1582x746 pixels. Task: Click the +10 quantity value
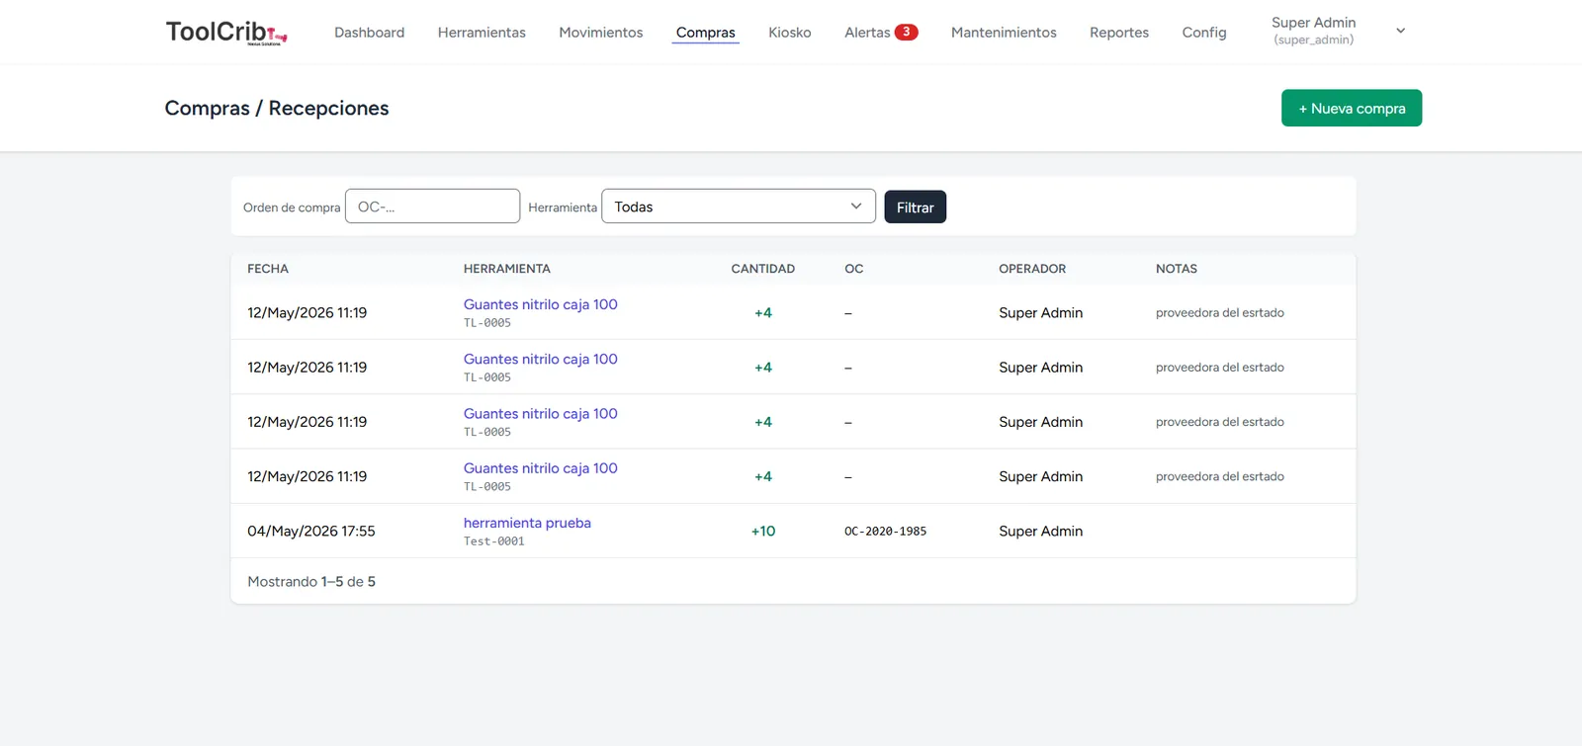(763, 531)
